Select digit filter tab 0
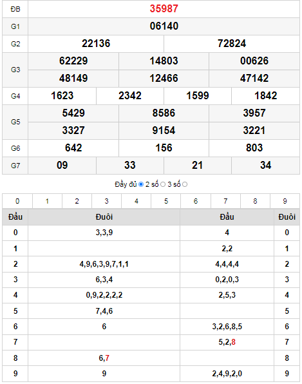 [x=17, y=201]
